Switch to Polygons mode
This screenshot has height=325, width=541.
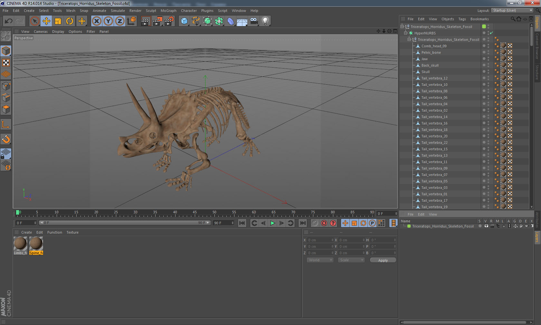pyautogui.click(x=6, y=109)
